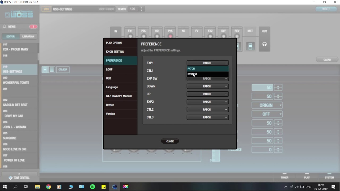Select PREFERENCE tab in settings dialog
This screenshot has height=191, width=340.
point(120,60)
